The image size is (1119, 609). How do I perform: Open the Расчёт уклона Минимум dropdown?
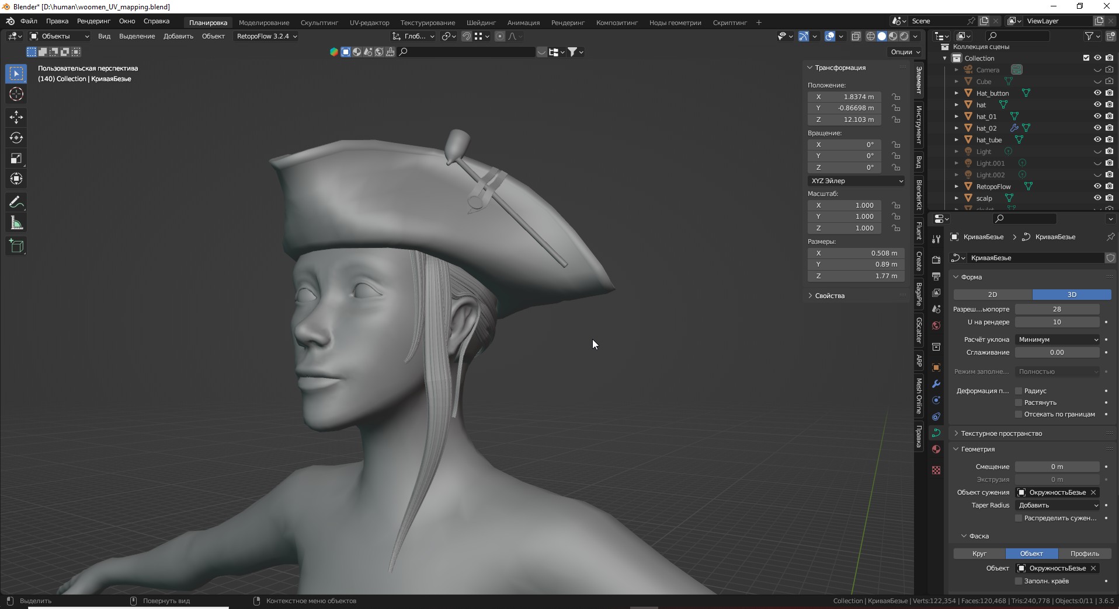(x=1058, y=339)
